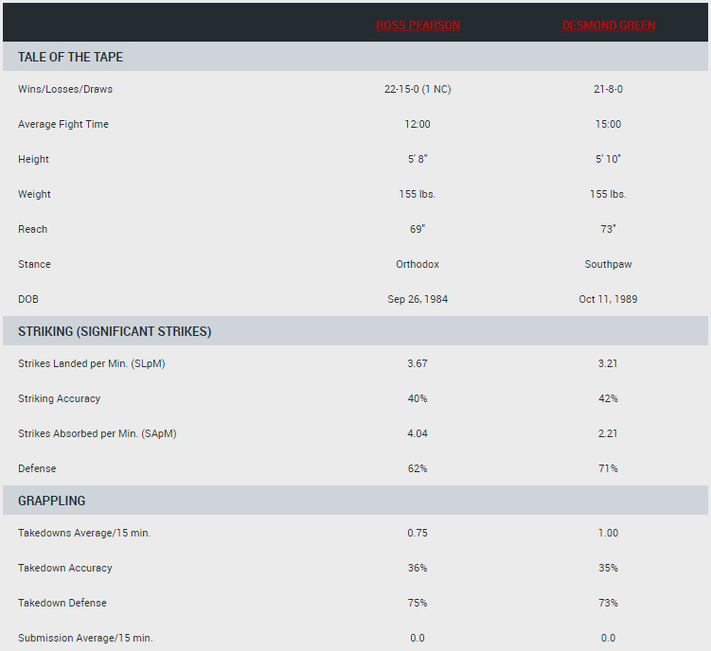The width and height of the screenshot is (711, 651).
Task: Click Desmond Green's 21-8-0 record
Action: pos(608,89)
